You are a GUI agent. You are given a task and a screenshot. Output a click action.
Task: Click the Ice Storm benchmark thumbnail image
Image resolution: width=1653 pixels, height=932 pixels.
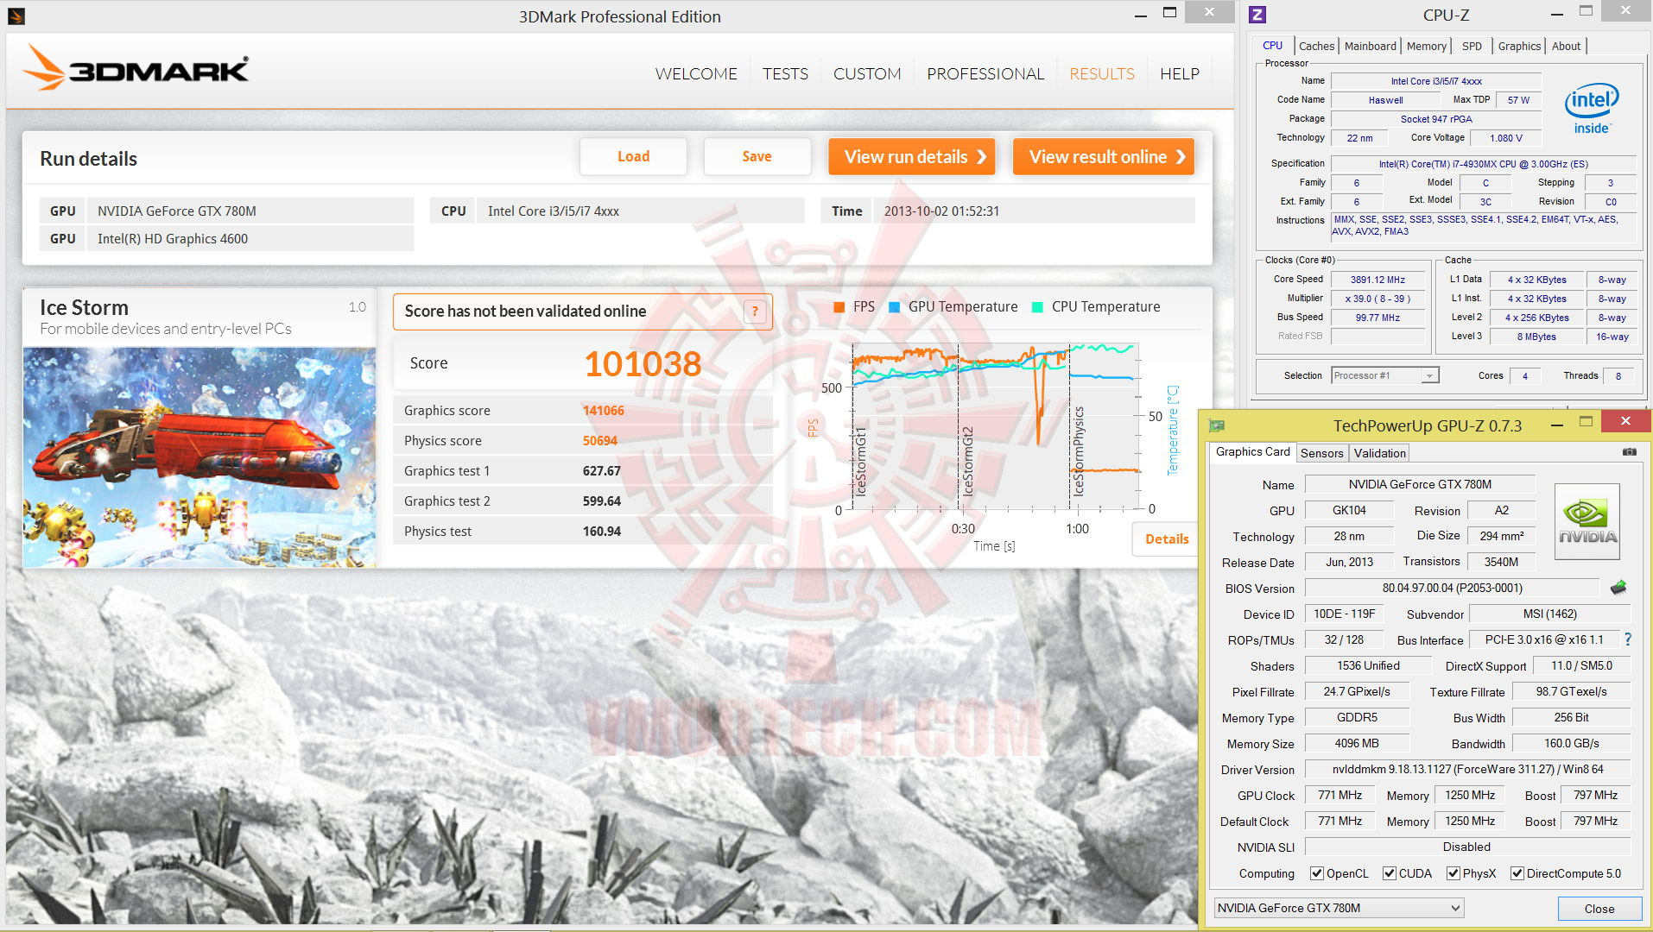click(199, 457)
